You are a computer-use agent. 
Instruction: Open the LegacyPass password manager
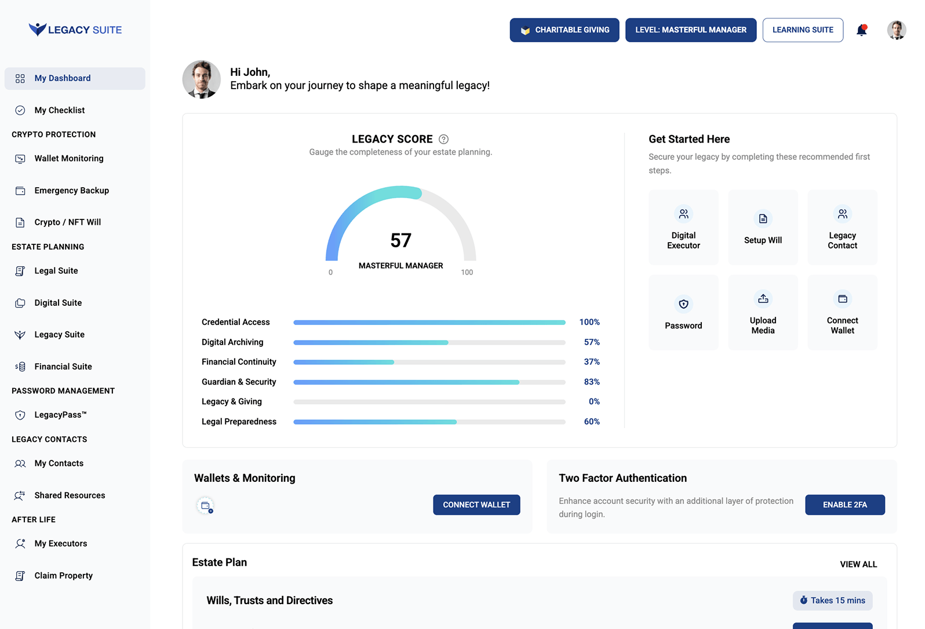pos(60,415)
